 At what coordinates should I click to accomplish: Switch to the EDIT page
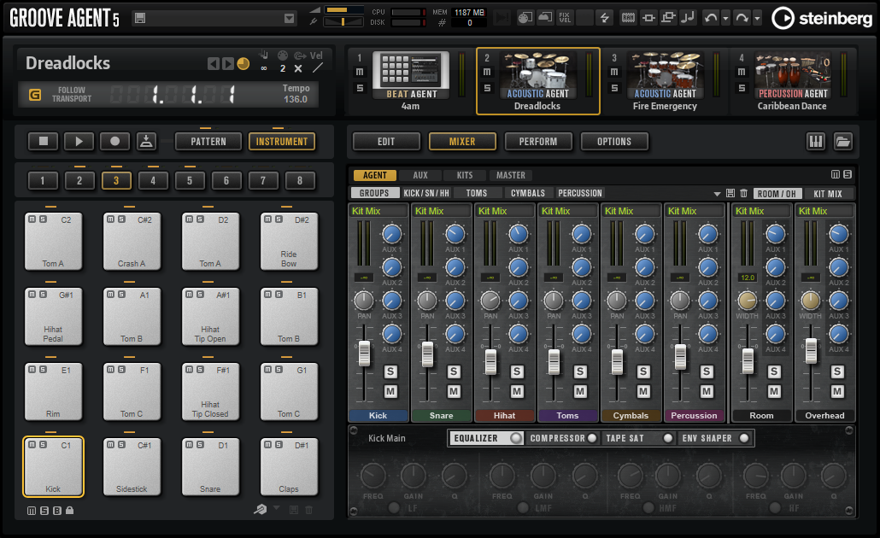point(386,142)
